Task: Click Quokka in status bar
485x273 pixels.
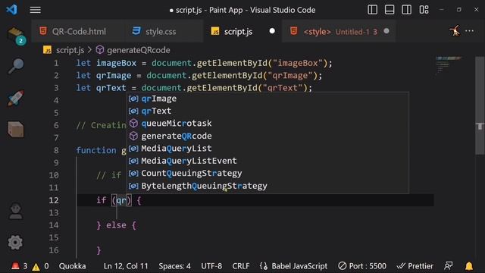Action: click(73, 266)
